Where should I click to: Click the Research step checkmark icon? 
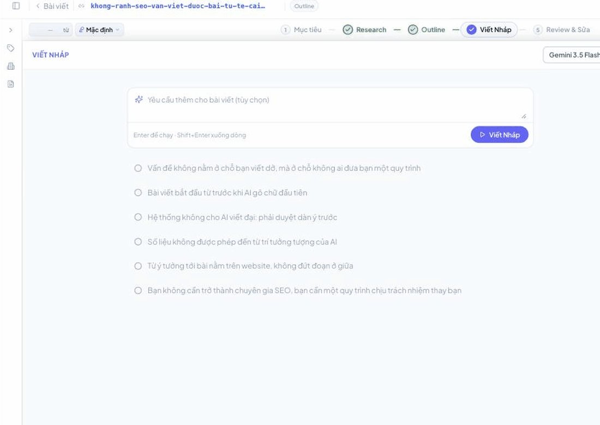(347, 29)
